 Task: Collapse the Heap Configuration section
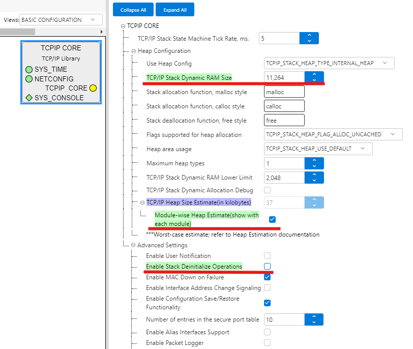click(x=133, y=51)
